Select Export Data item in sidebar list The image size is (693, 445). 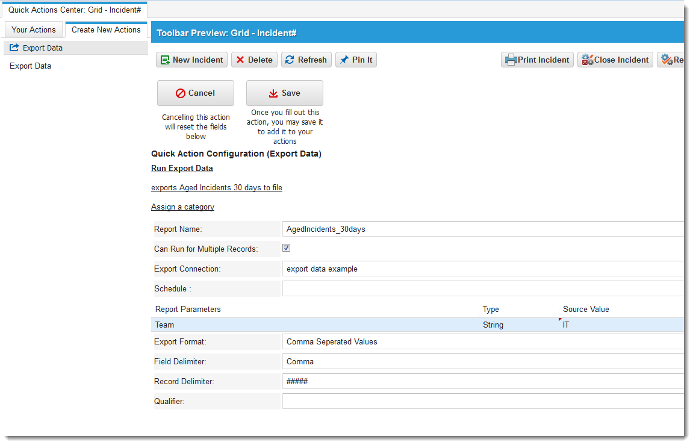30,66
